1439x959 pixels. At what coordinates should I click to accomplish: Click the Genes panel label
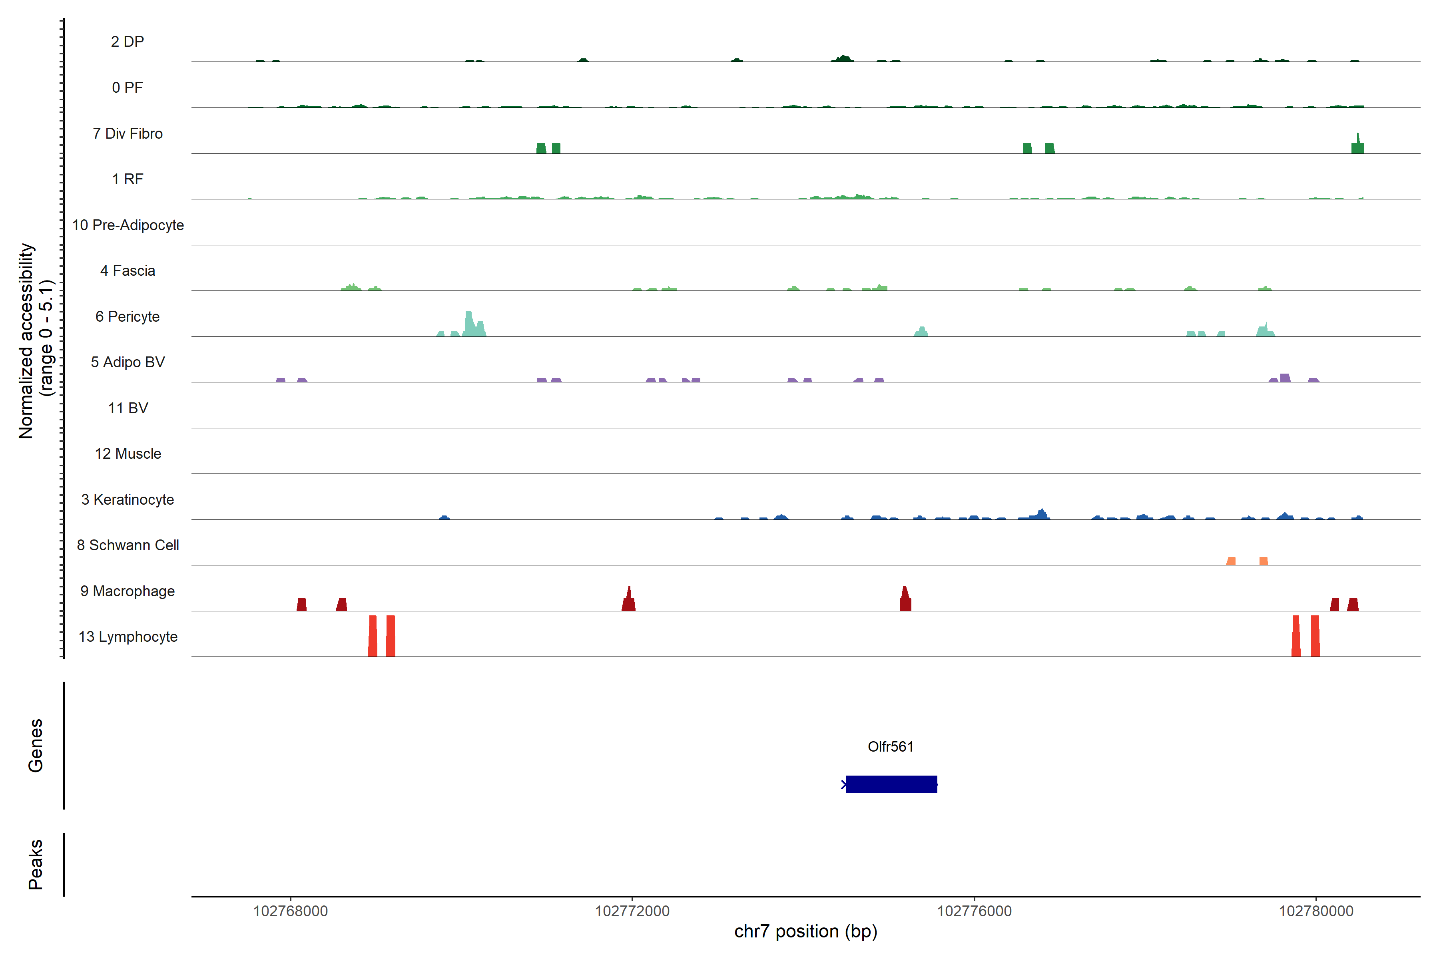click(x=36, y=745)
